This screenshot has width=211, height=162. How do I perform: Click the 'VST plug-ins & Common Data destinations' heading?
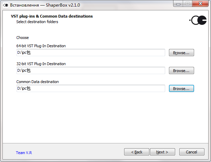click(x=52, y=16)
